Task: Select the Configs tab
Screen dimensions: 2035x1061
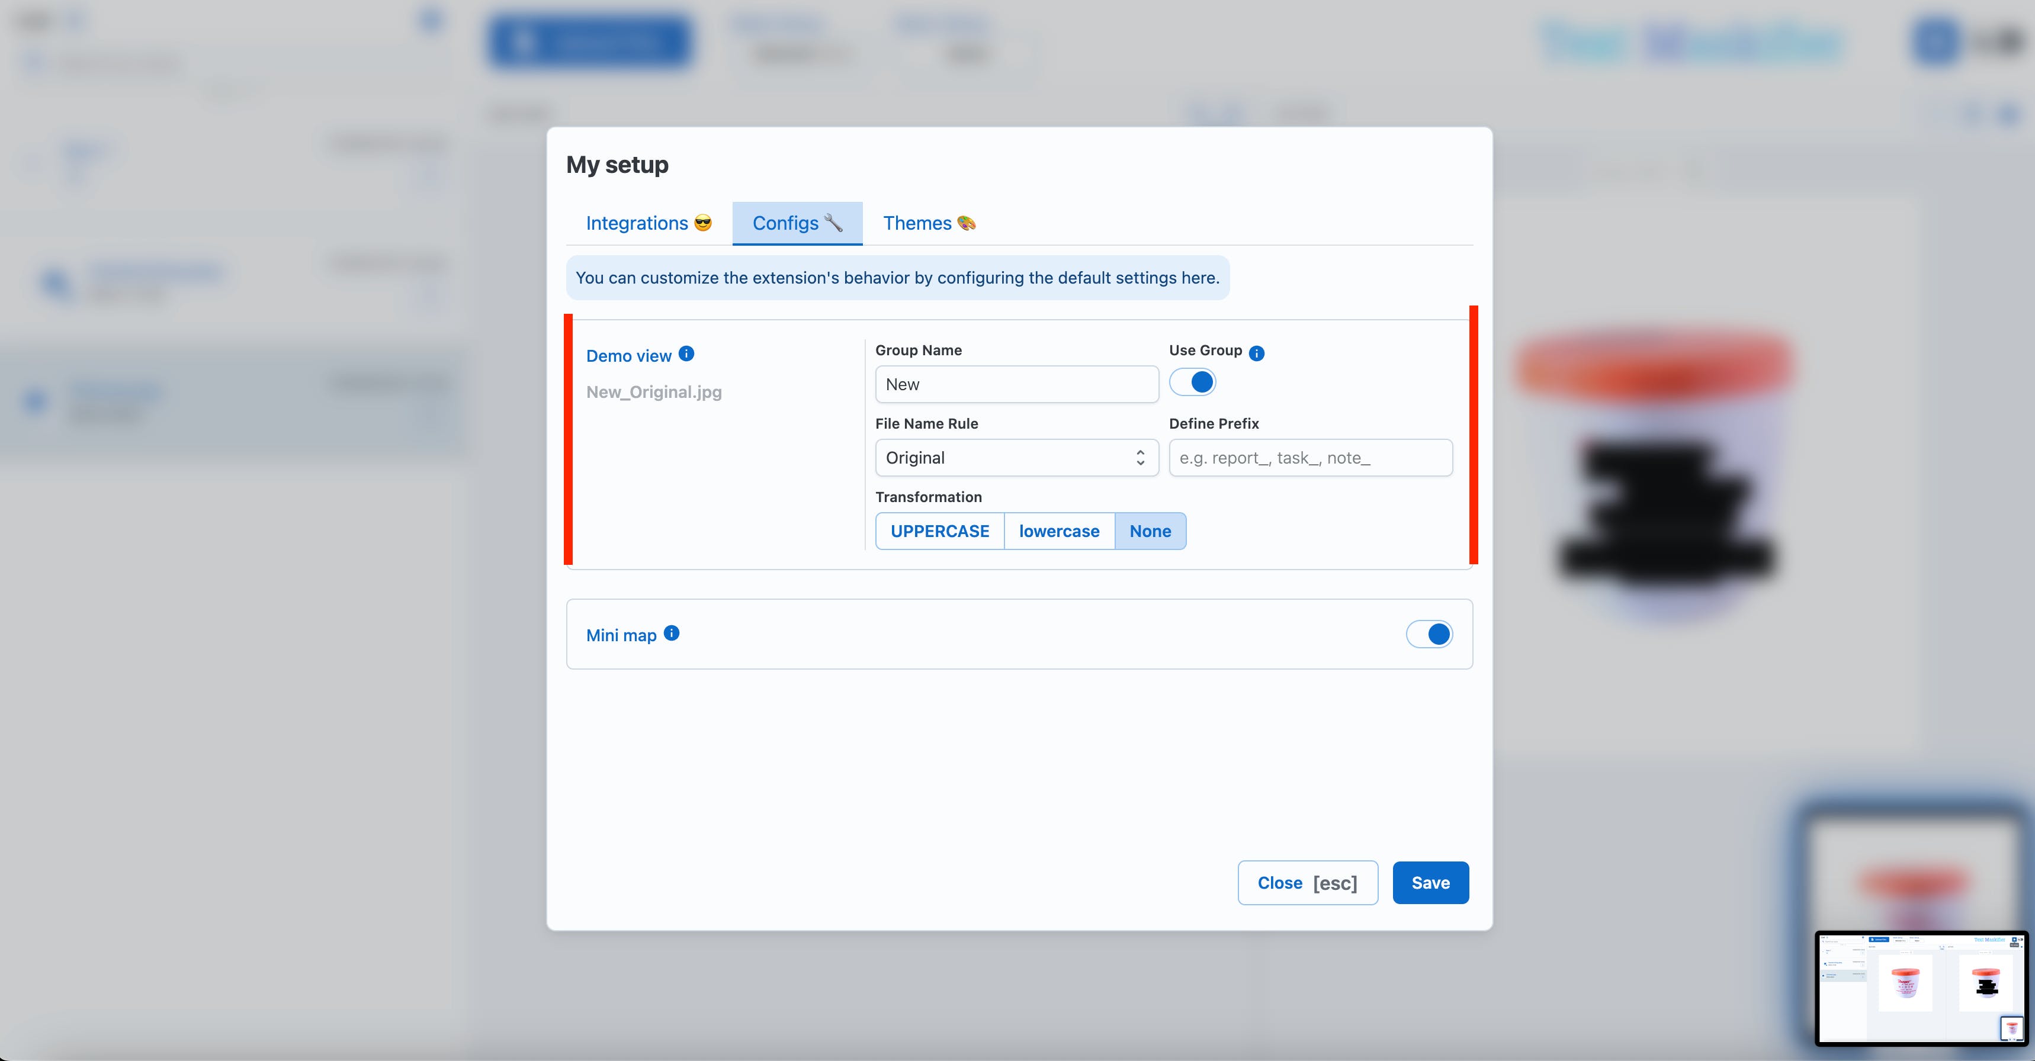Action: [797, 224]
